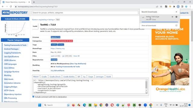Screen dimensions: 193x108
Task: Pause the testng-7.8.0 (1).jar download
Action: [x=172, y=17]
